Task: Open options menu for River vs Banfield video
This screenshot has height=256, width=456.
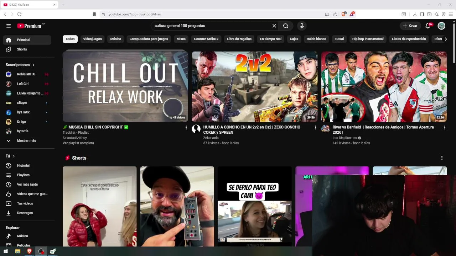Action: point(445,127)
